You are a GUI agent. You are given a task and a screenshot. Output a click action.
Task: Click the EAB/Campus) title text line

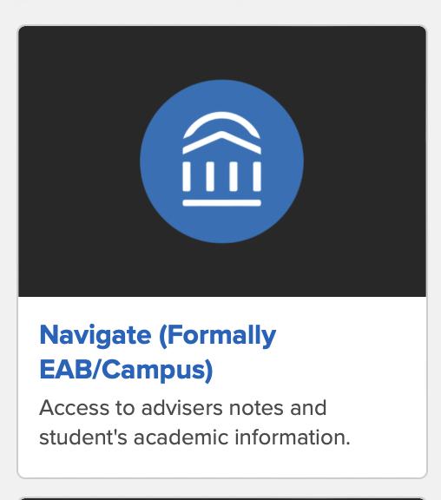[126, 370]
